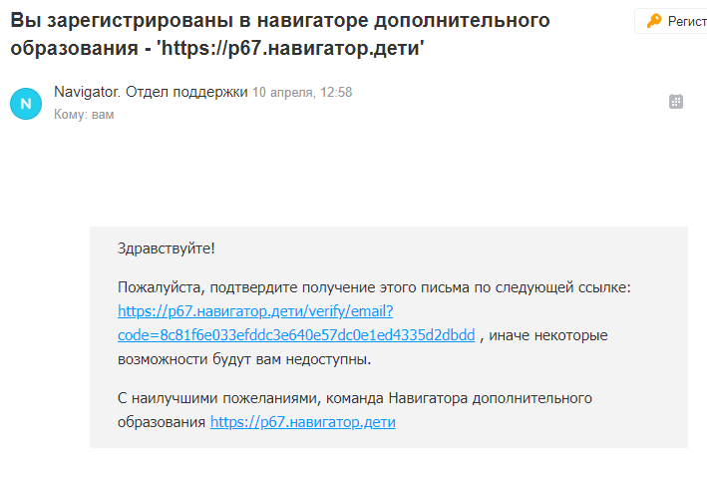Open the calendar icon beside the message header

pyautogui.click(x=675, y=102)
